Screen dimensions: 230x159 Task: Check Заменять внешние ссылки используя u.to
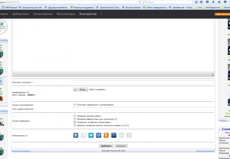(x=75, y=125)
